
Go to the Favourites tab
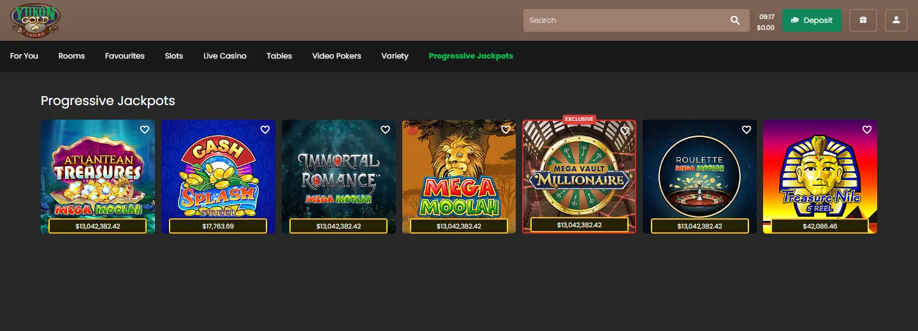[x=125, y=56]
